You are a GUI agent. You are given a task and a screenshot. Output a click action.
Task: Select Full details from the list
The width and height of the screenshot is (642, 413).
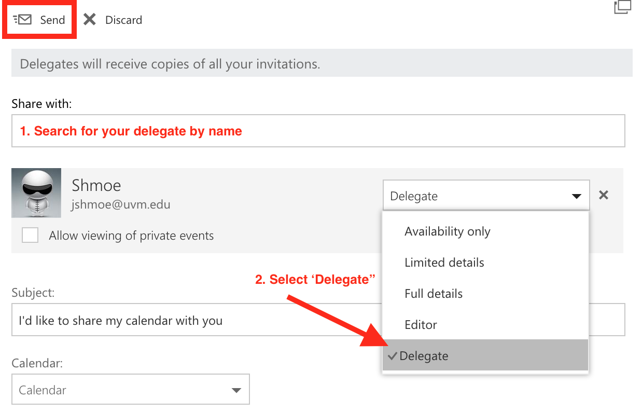coord(434,293)
